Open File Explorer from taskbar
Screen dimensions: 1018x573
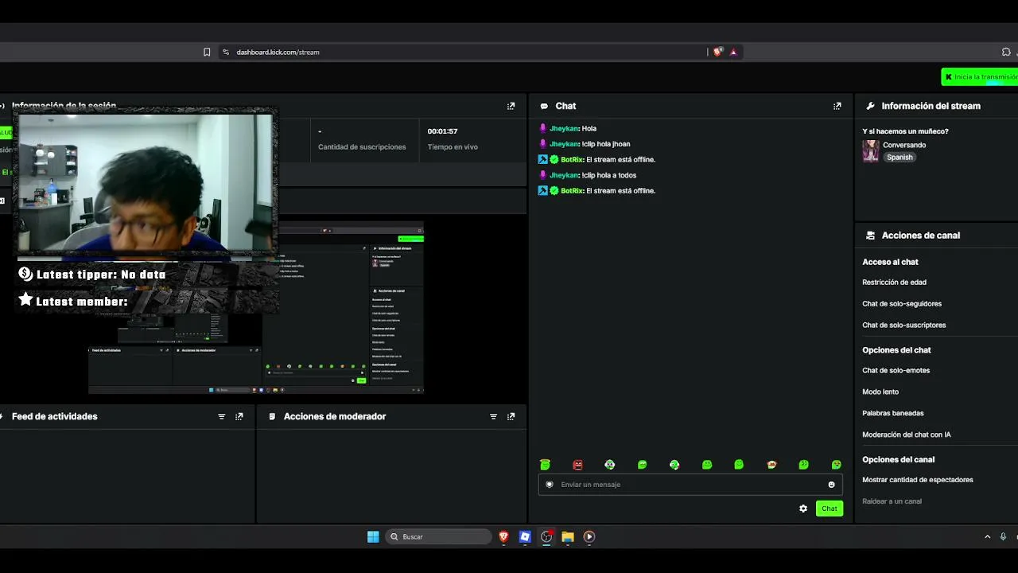[568, 536]
